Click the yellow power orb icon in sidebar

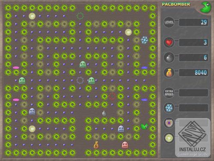(x=169, y=138)
